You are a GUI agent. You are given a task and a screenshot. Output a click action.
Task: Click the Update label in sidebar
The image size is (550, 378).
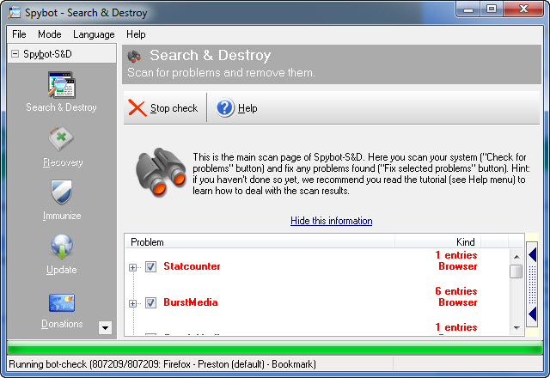pyautogui.click(x=62, y=270)
